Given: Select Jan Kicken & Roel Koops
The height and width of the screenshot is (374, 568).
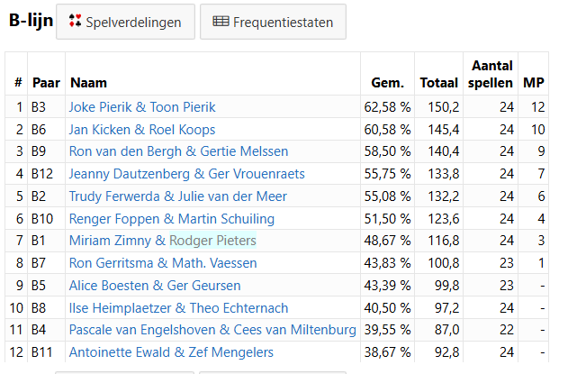Looking at the screenshot, I should (142, 130).
